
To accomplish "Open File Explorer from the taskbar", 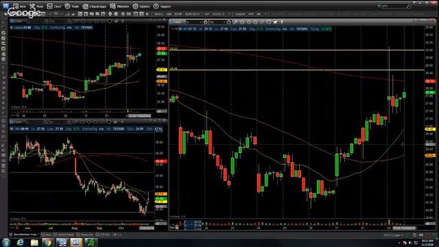I will pos(34,242).
